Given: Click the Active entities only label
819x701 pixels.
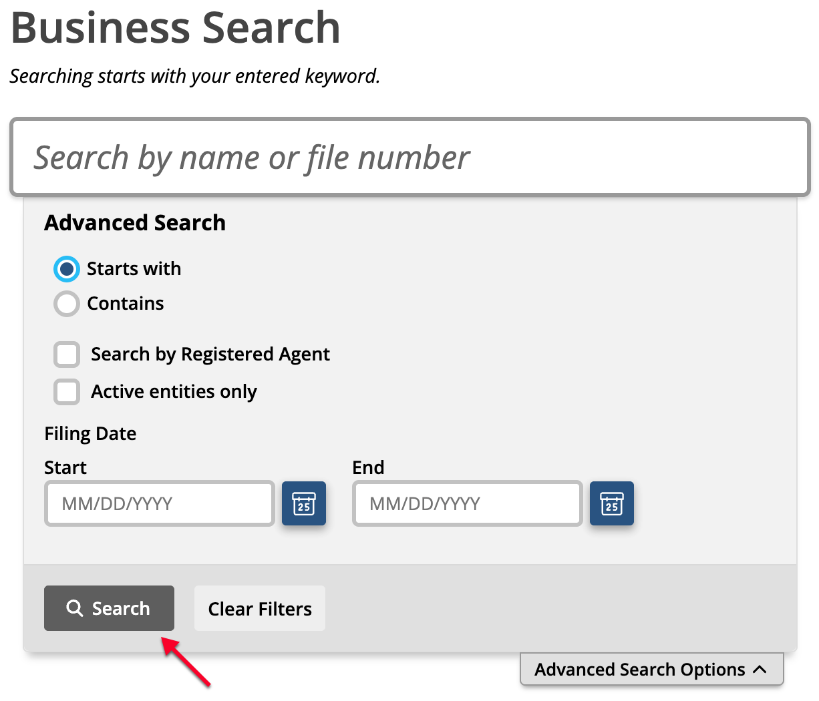Looking at the screenshot, I should coord(174,392).
